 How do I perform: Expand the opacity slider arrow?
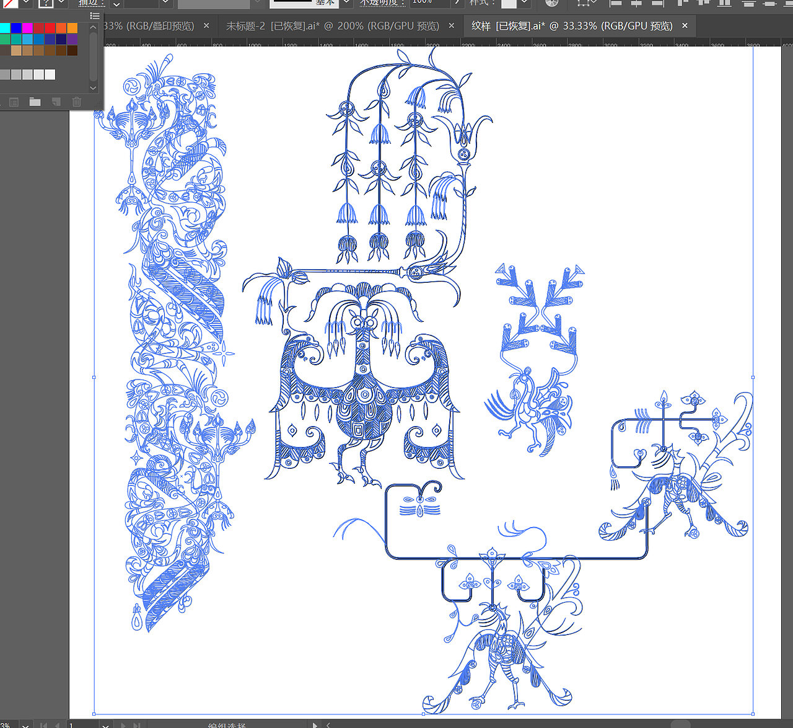point(457,3)
